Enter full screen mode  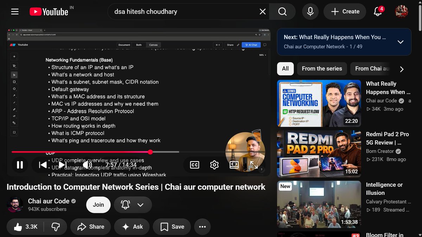coord(254,165)
